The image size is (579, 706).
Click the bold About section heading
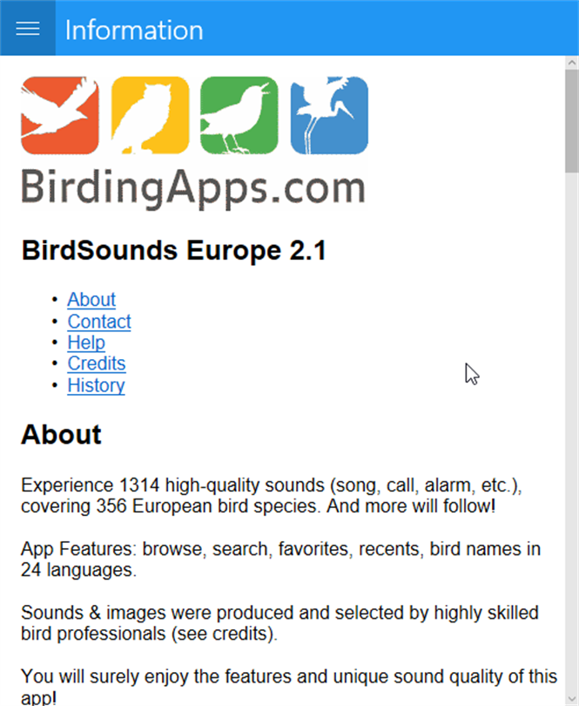pyautogui.click(x=61, y=434)
